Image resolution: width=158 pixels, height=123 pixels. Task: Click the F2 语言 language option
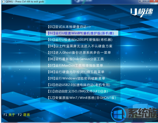[x=24, y=115]
